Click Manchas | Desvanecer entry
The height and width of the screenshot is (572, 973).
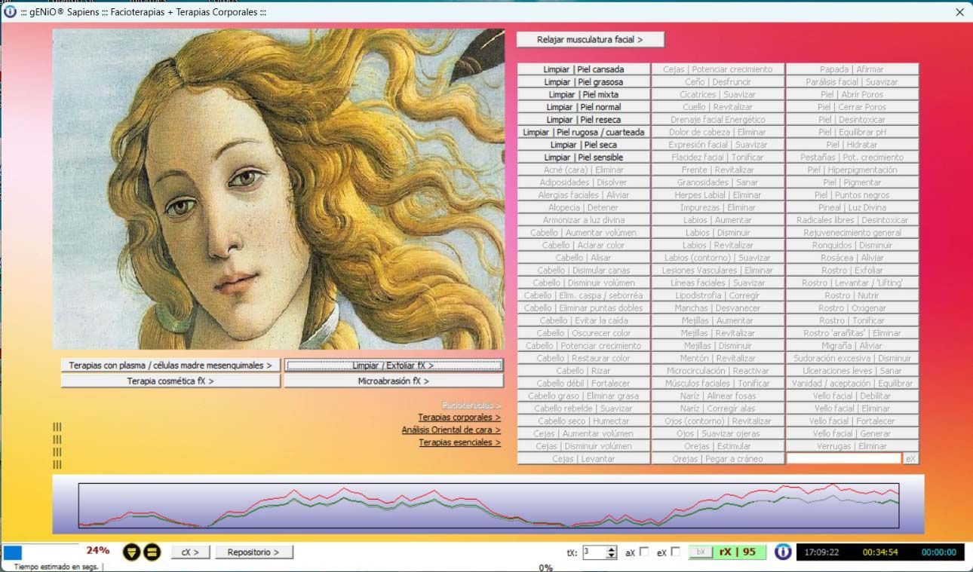tap(718, 307)
